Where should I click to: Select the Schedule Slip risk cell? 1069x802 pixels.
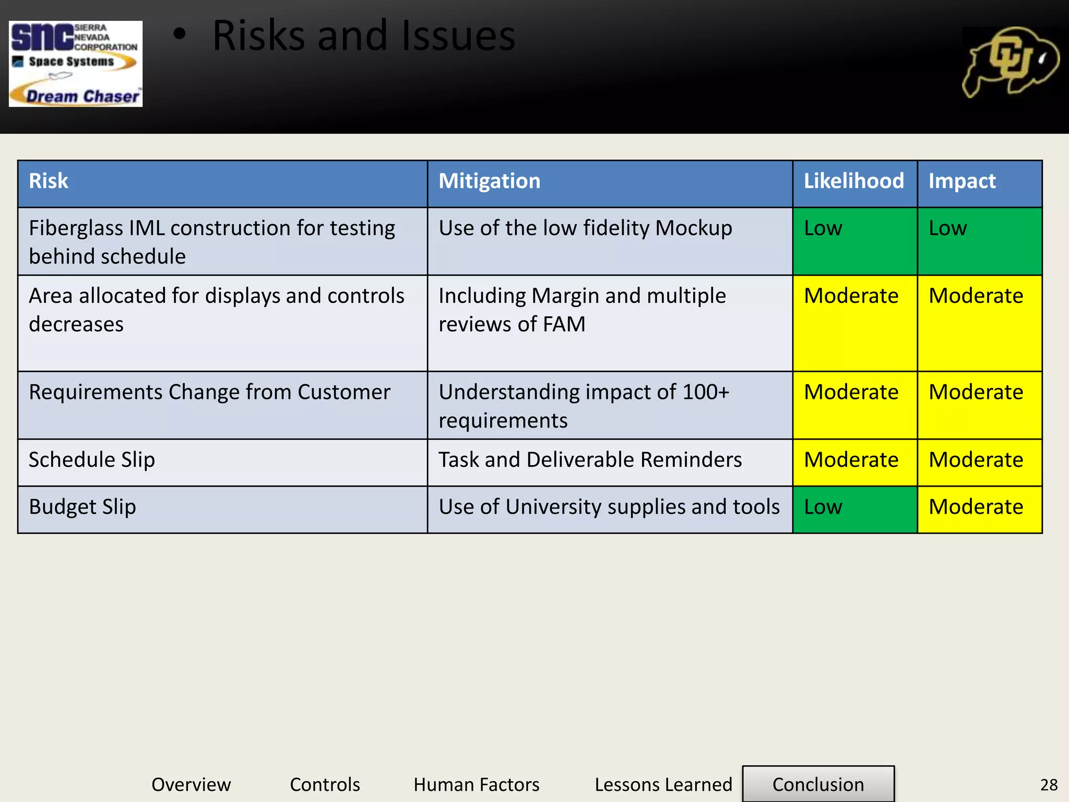(222, 462)
